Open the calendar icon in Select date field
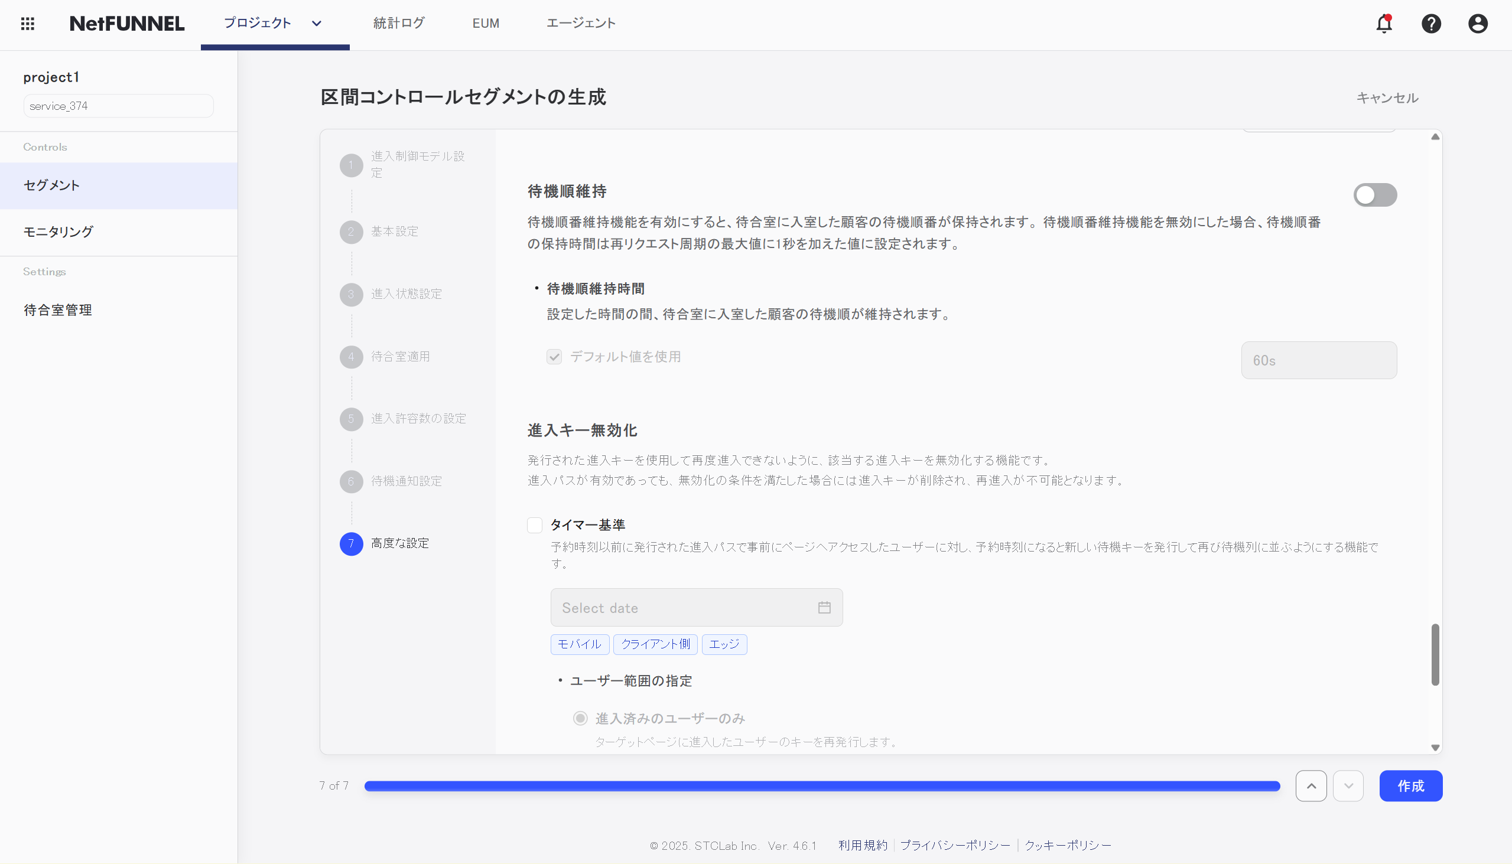This screenshot has width=1512, height=864. (x=824, y=607)
